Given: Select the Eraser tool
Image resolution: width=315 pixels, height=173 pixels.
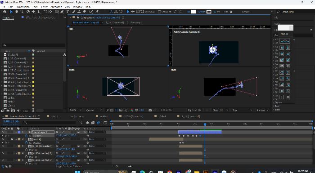Looking at the screenshot, I should [85, 12].
